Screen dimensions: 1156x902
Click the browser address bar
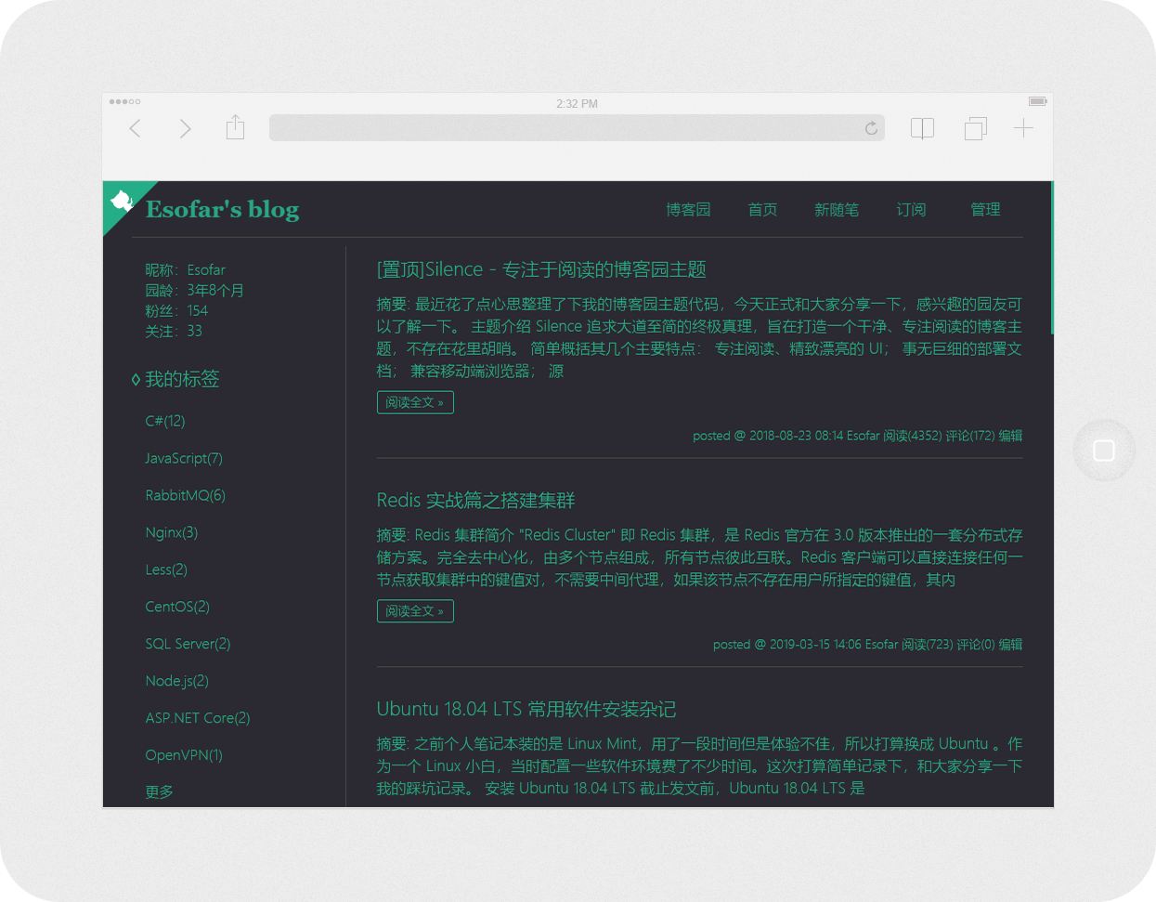pyautogui.click(x=577, y=128)
